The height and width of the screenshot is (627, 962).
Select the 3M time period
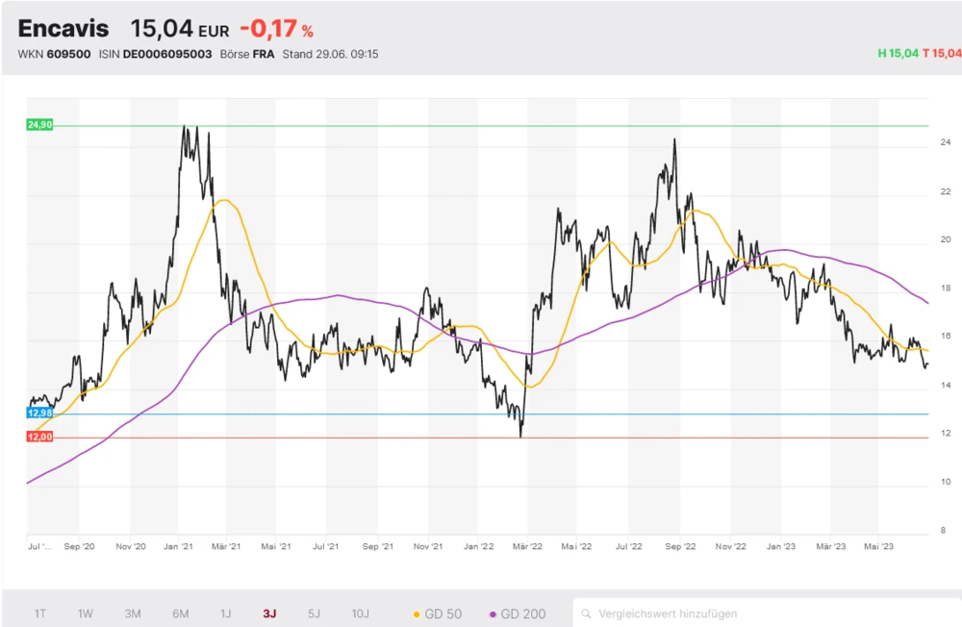[x=133, y=613]
